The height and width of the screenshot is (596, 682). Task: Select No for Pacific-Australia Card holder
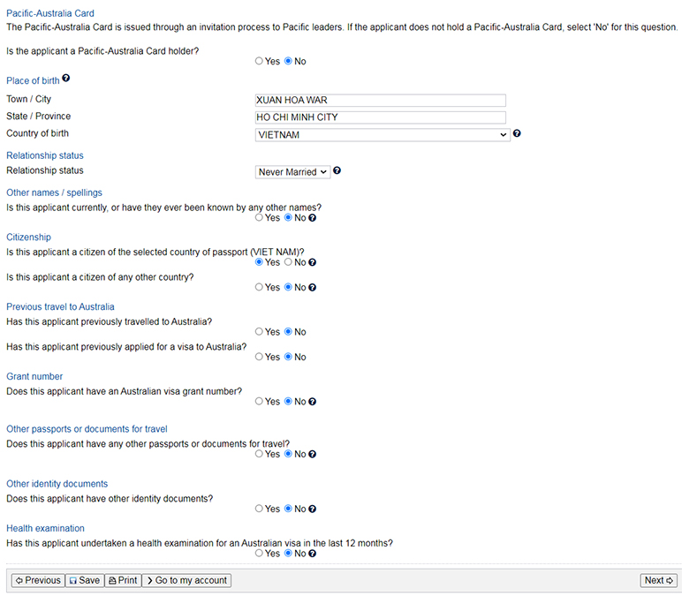coord(288,61)
